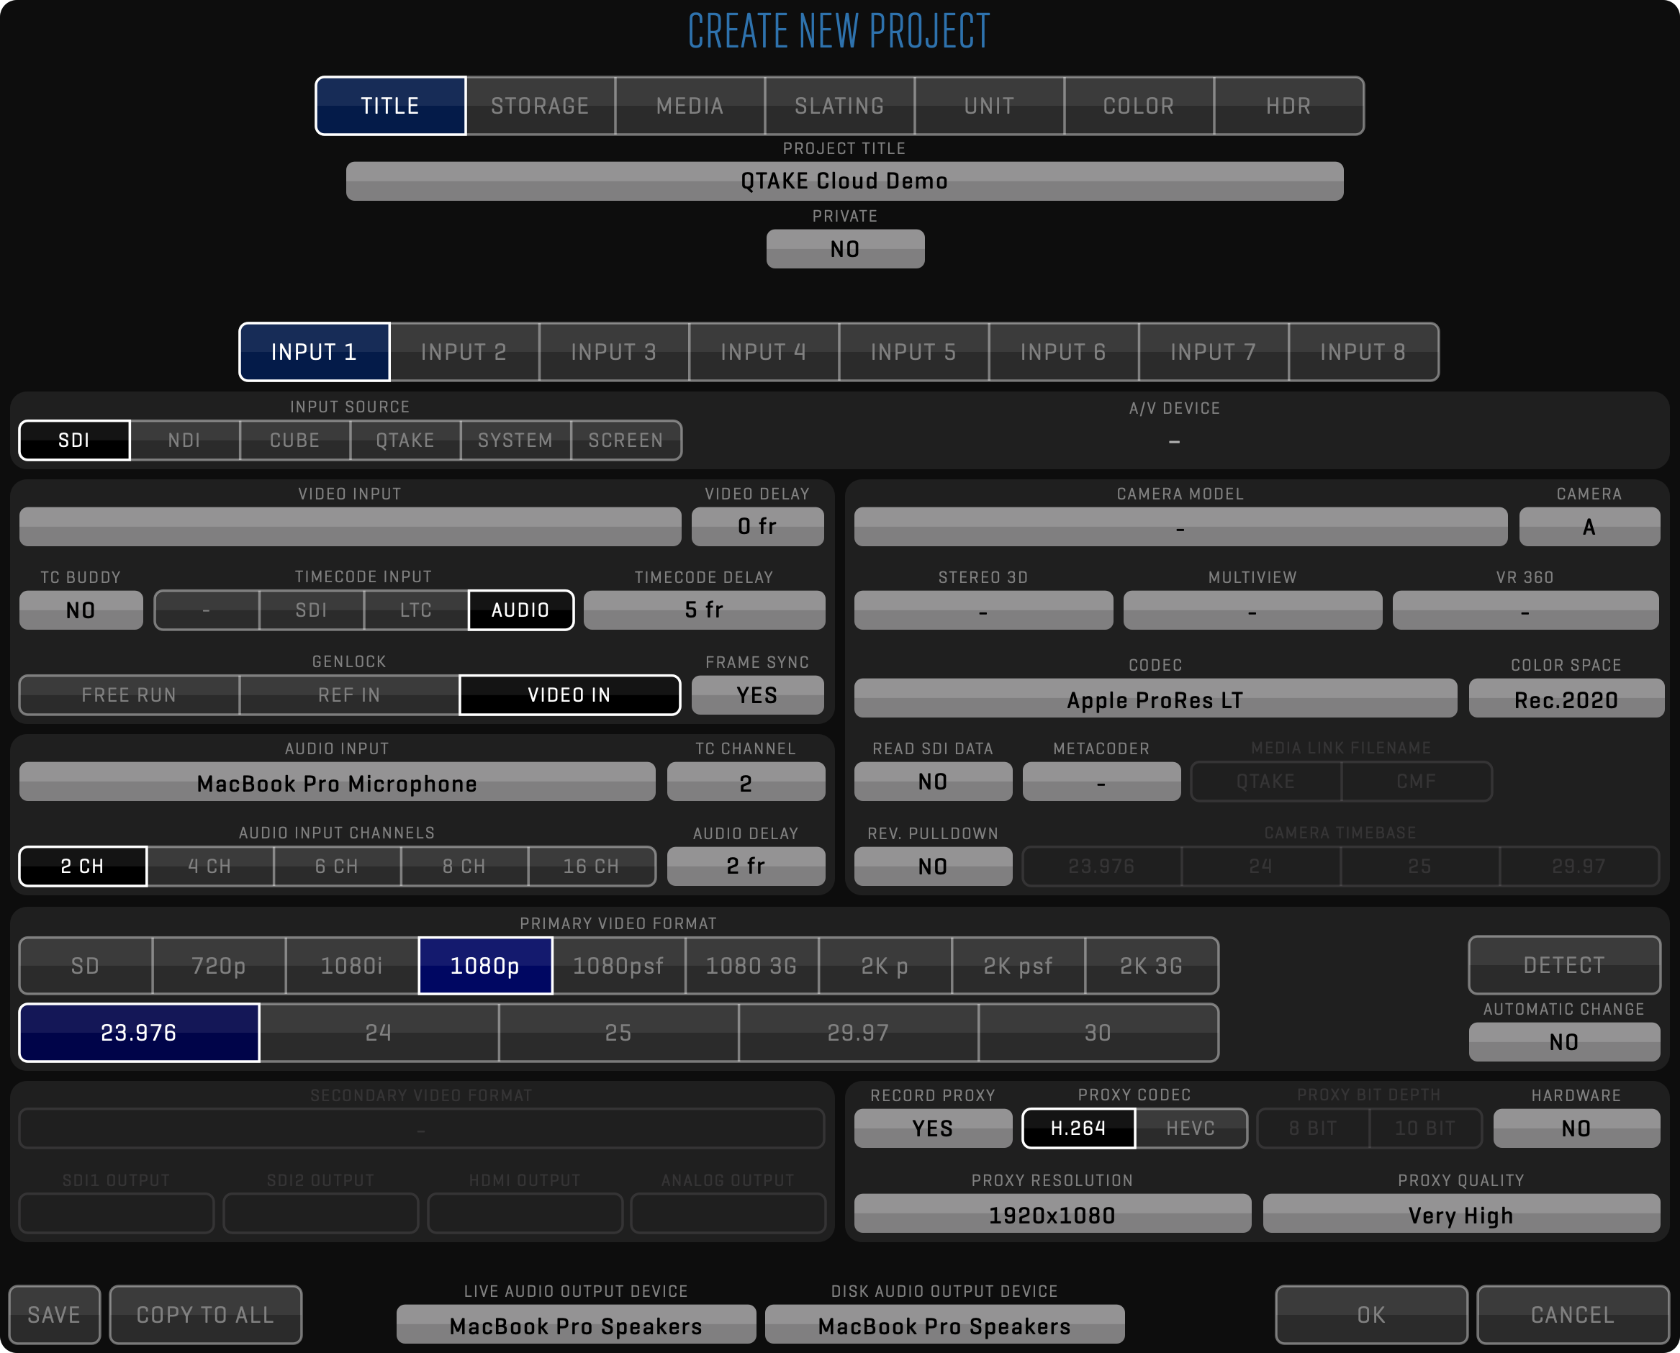Image resolution: width=1680 pixels, height=1353 pixels.
Task: Click the PROJECT TITLE field
Action: click(x=844, y=180)
